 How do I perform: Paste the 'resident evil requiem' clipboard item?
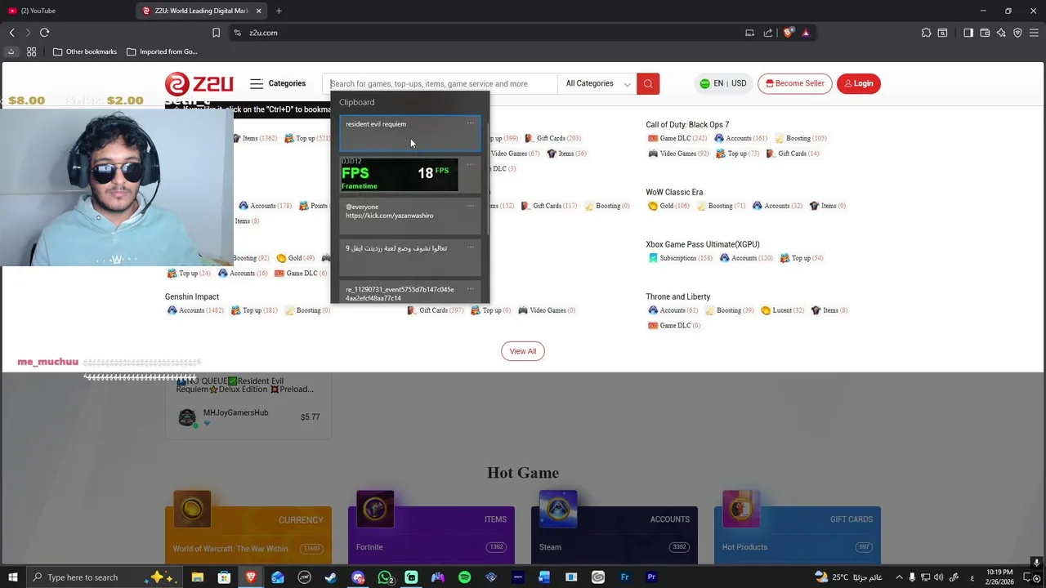pyautogui.click(x=410, y=133)
